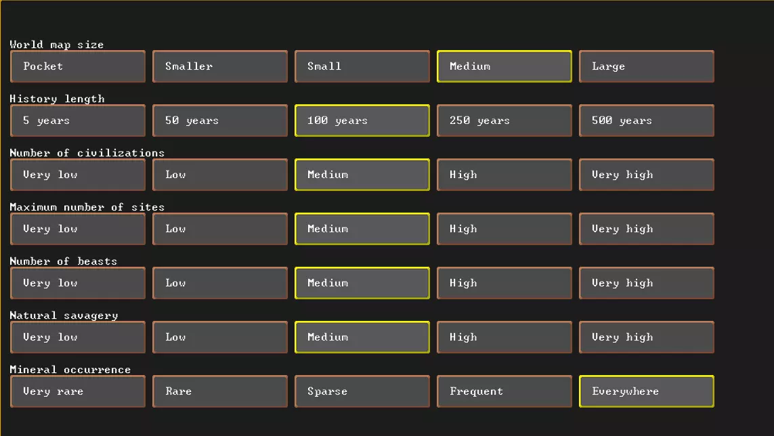Set mineral occurrence to Rare
Image resolution: width=774 pixels, height=436 pixels.
(x=220, y=391)
